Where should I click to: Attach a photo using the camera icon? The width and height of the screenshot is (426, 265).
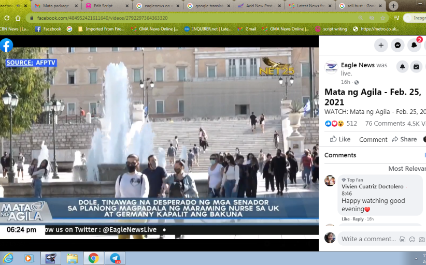[421, 239]
